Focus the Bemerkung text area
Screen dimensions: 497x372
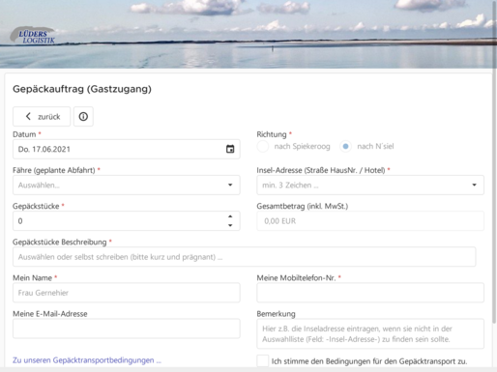coord(370,333)
